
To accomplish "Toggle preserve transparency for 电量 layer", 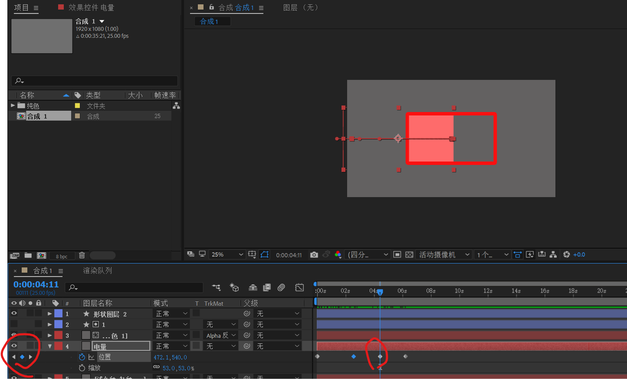I will coord(197,346).
